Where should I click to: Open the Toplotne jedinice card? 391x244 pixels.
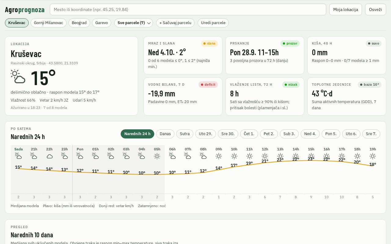(347, 96)
